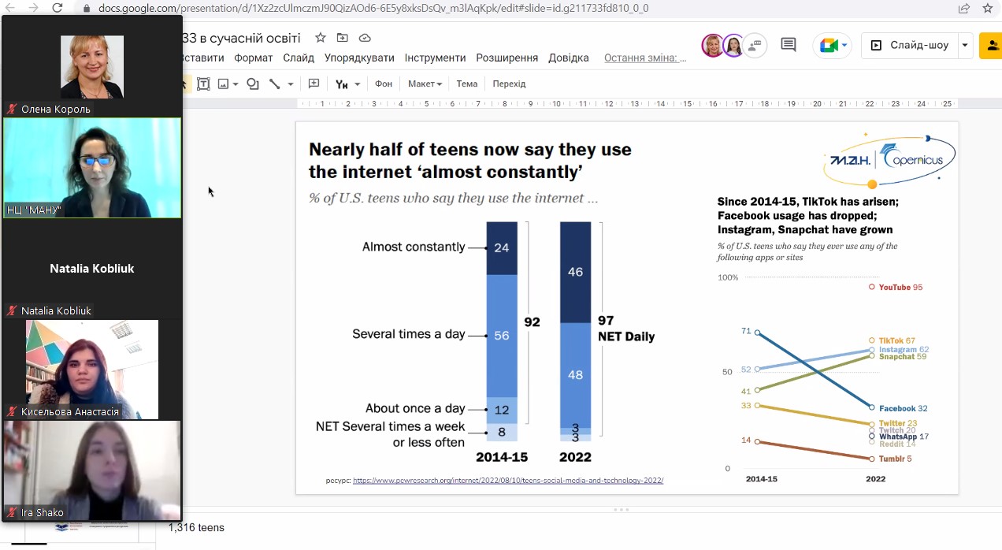Toggle the browser bookmark star
The width and height of the screenshot is (1002, 550).
pyautogui.click(x=987, y=8)
